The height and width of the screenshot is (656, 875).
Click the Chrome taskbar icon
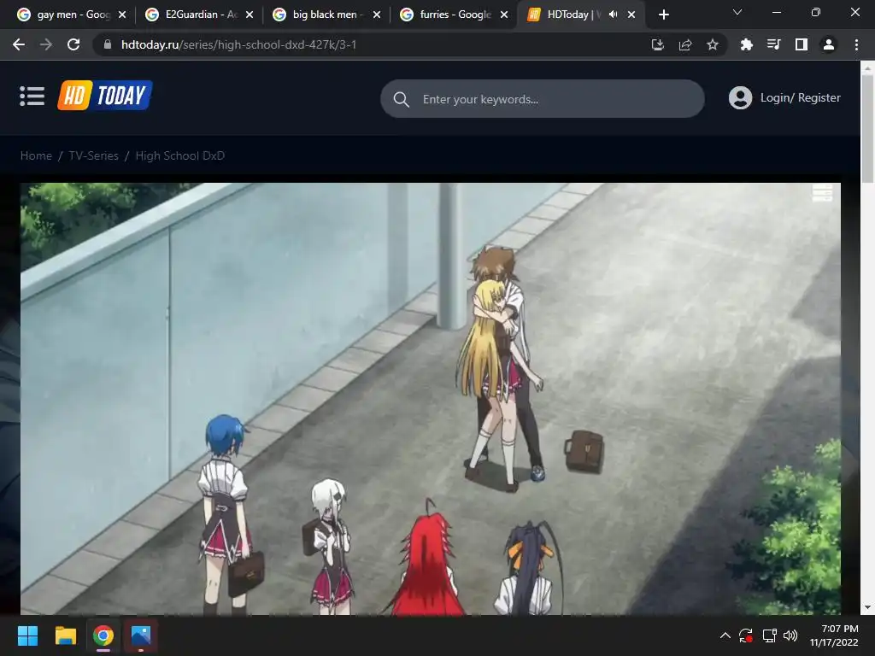pyautogui.click(x=103, y=635)
